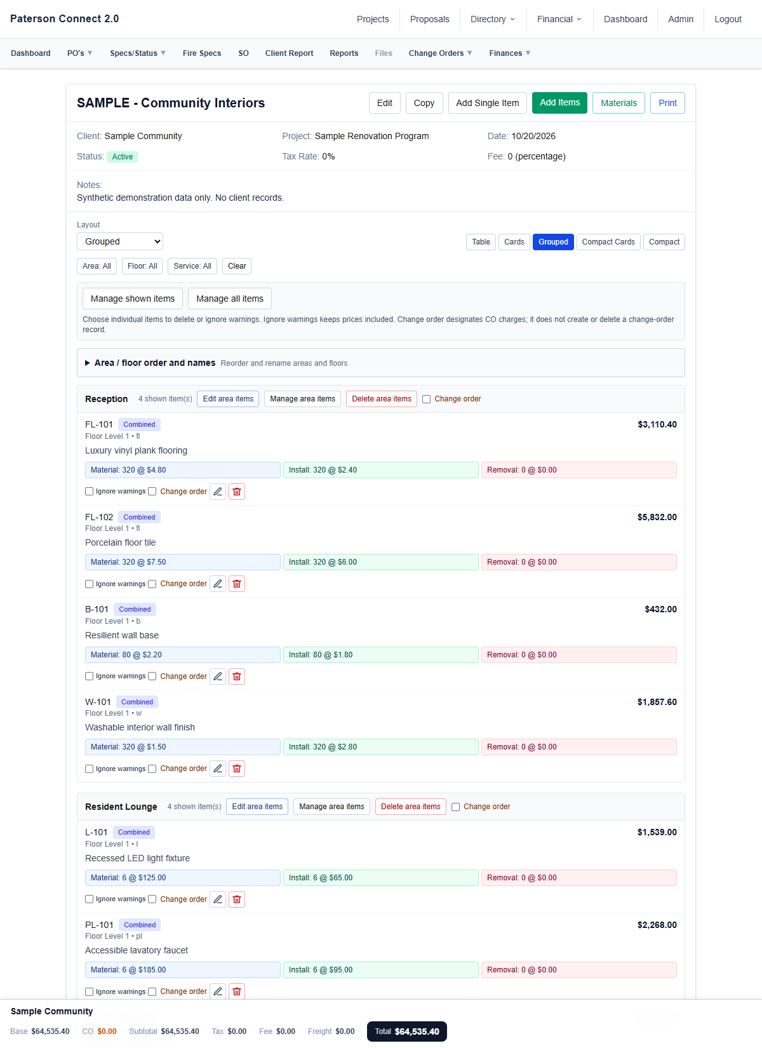
Task: Open the Client Report page
Action: (x=290, y=53)
